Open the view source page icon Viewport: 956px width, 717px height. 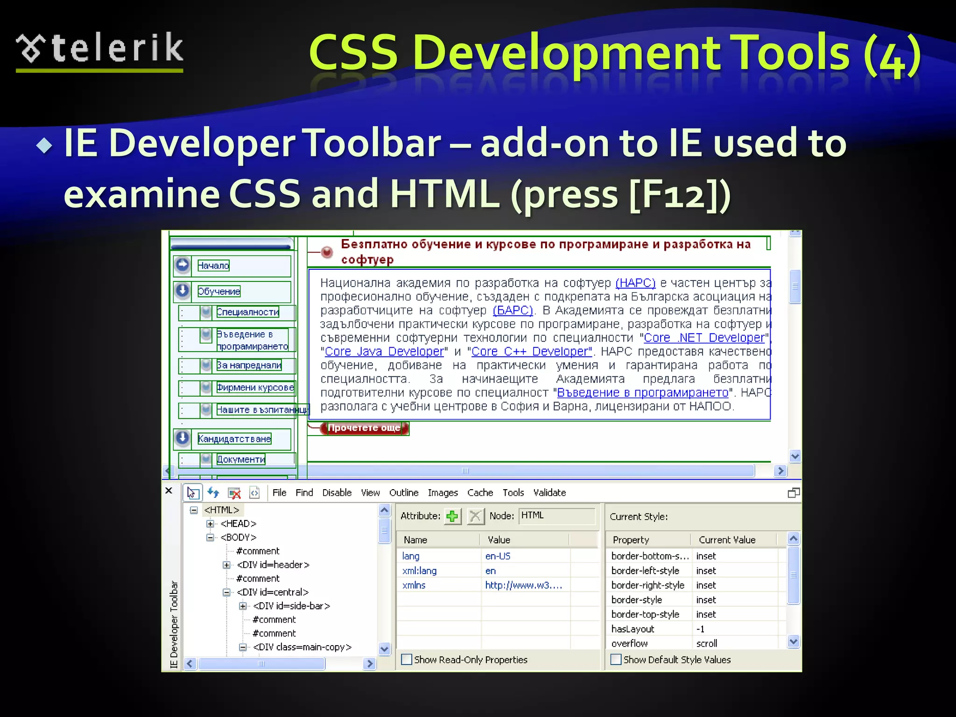[254, 493]
